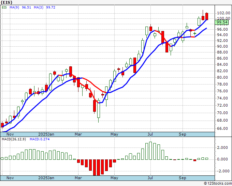Click the MA(9) legend label
This screenshot has width=232, height=186.
(x=14, y=7)
